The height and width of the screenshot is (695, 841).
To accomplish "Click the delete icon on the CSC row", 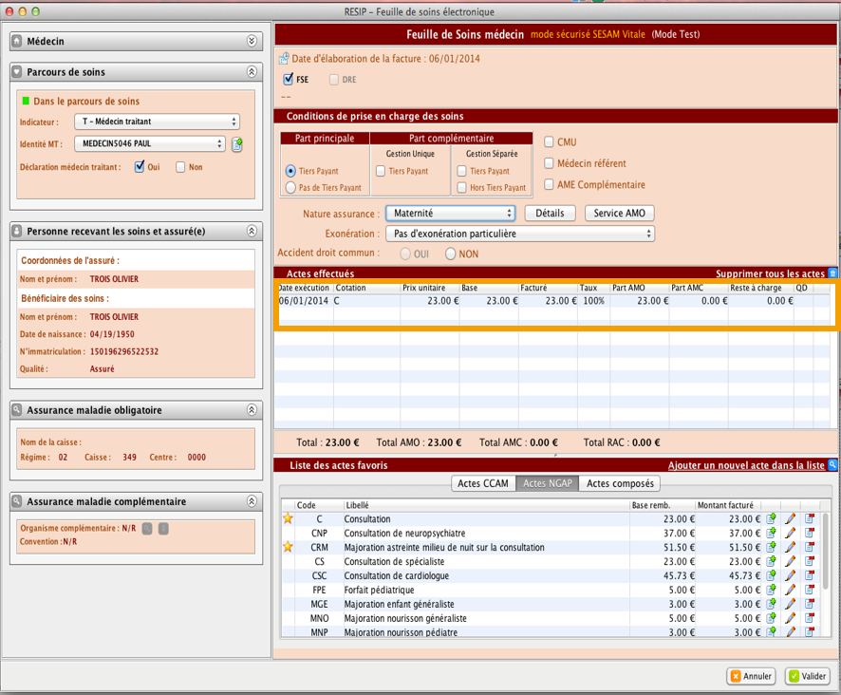I will [x=810, y=576].
